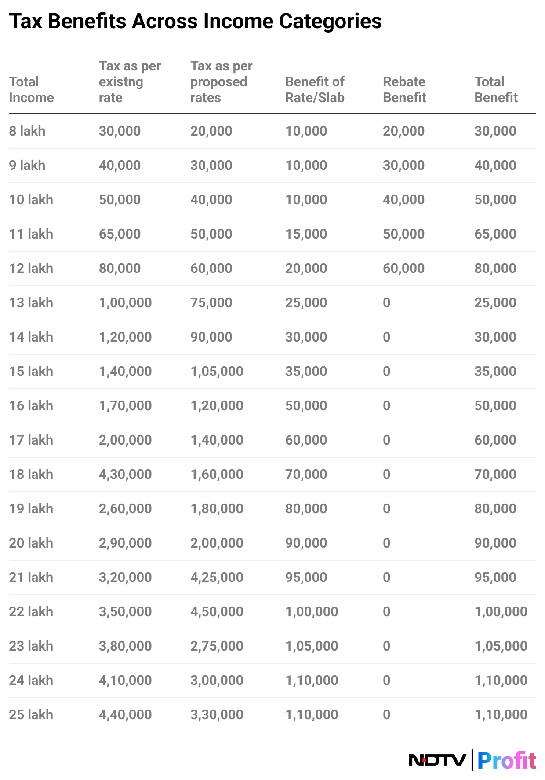Image resolution: width=545 pixels, height=780 pixels.
Task: Click the 18 lakh row label
Action: (31, 474)
